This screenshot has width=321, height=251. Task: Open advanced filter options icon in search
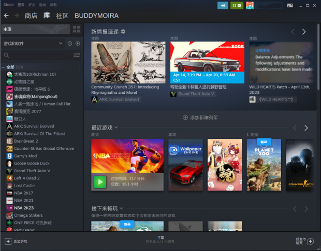pyautogui.click(x=77, y=55)
